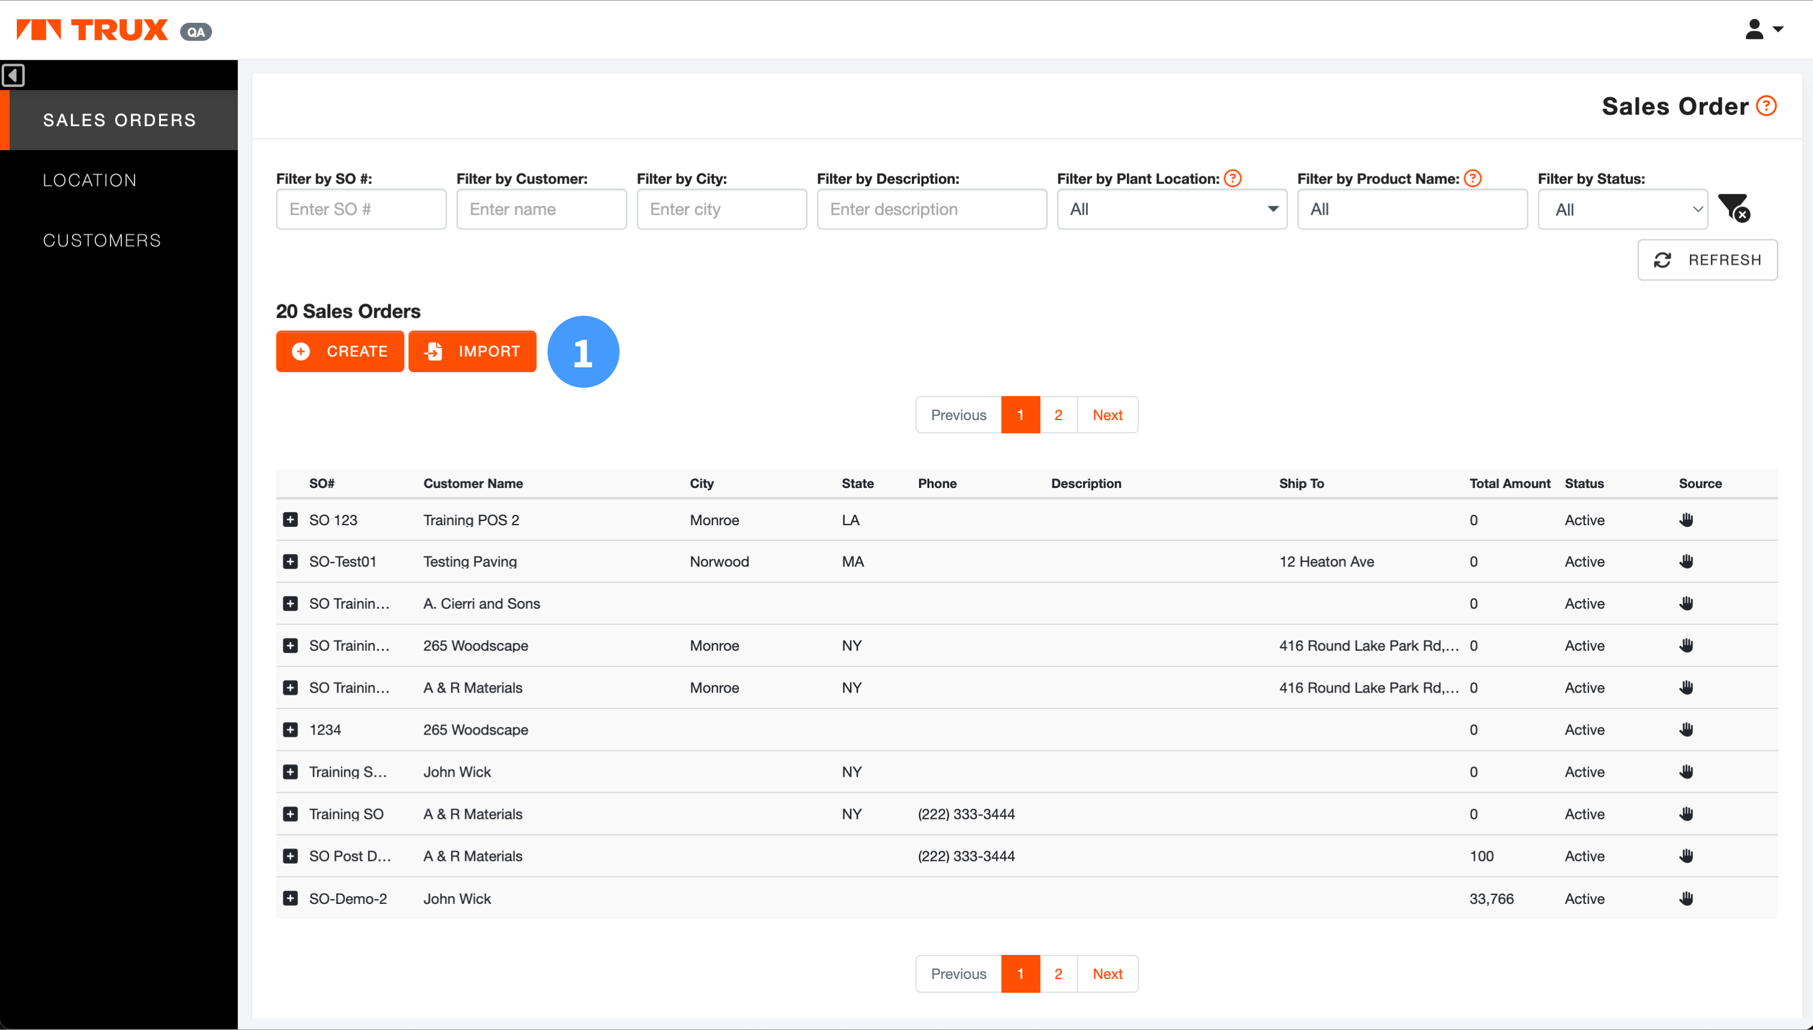Click the Import button
Image resolution: width=1813 pixels, height=1030 pixels.
pyautogui.click(x=472, y=351)
